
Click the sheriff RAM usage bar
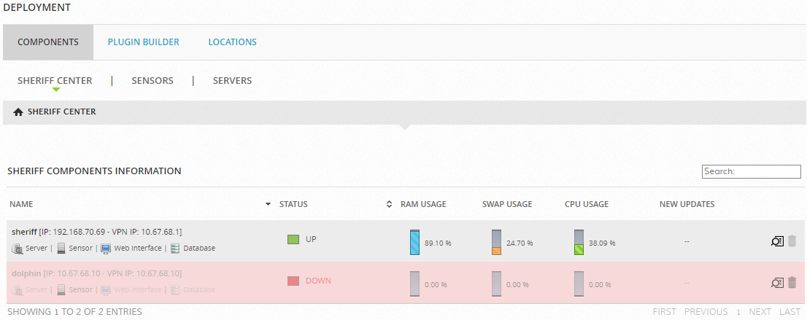click(x=415, y=243)
